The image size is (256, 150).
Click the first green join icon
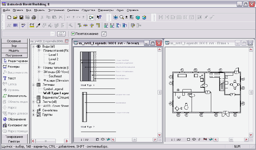(106, 25)
